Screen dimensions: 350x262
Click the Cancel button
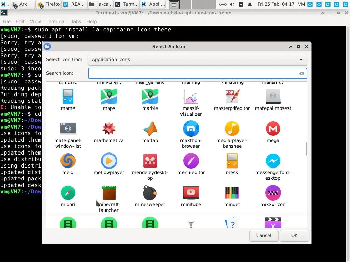(x=264, y=235)
